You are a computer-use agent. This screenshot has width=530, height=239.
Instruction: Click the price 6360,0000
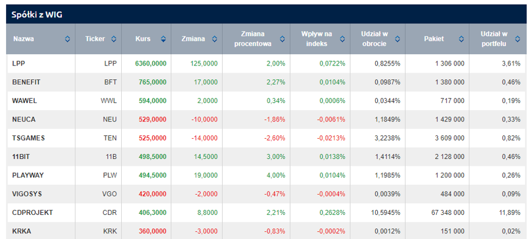click(151, 63)
